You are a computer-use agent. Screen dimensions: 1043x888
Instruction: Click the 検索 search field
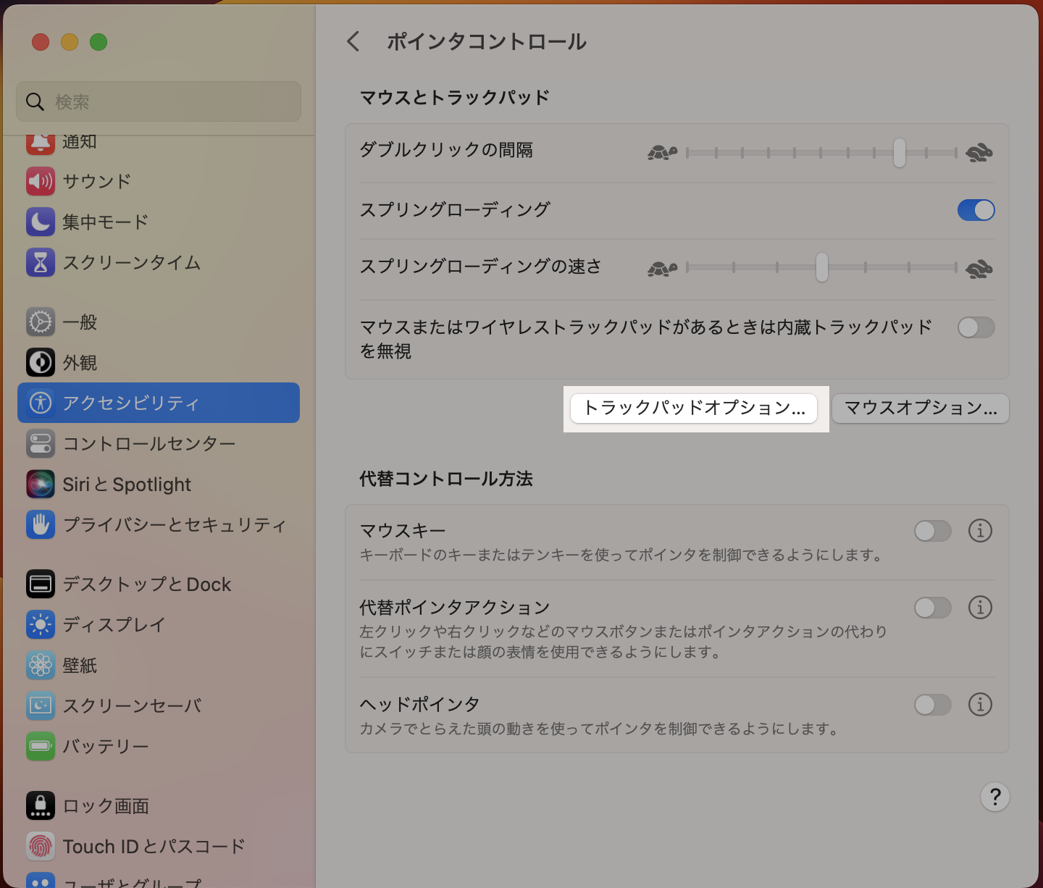click(x=159, y=101)
